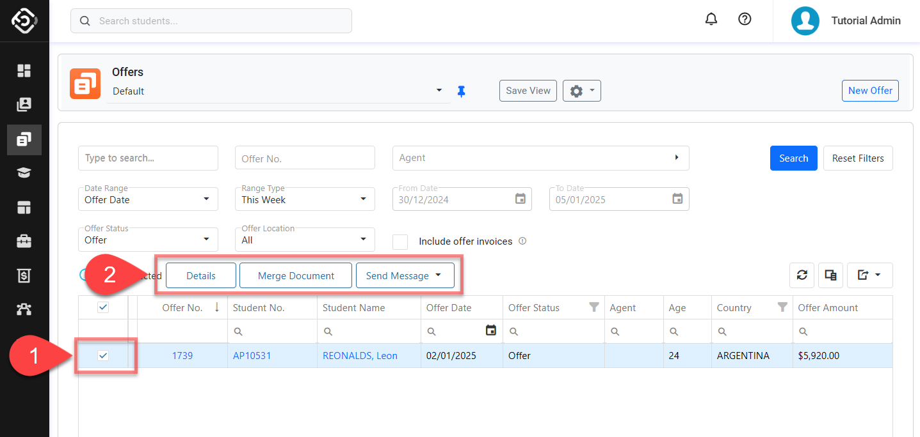Open the export dropdown menu

(869, 275)
